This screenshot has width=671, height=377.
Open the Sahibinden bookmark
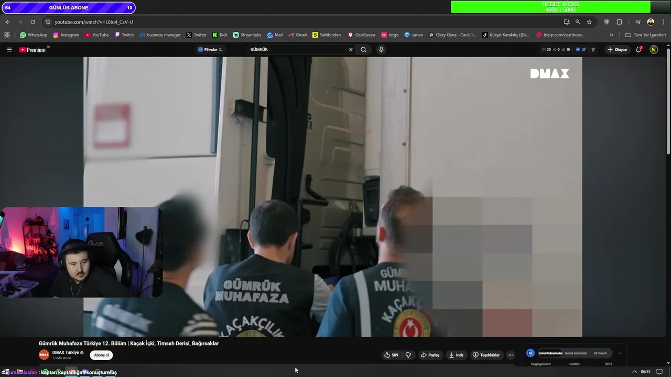pos(326,35)
